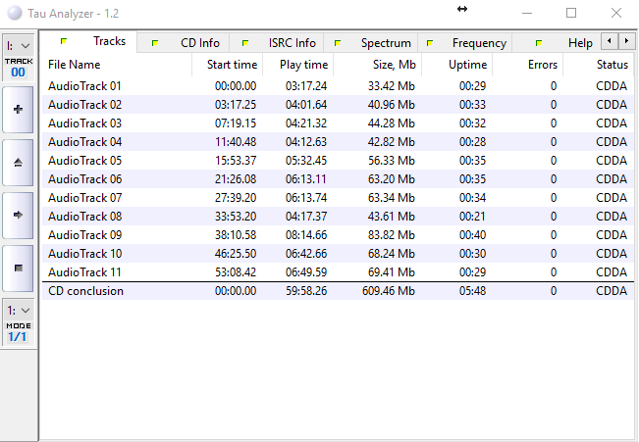The image size is (639, 442).
Task: Click the start time 11:40.48 cell
Action: click(x=236, y=142)
